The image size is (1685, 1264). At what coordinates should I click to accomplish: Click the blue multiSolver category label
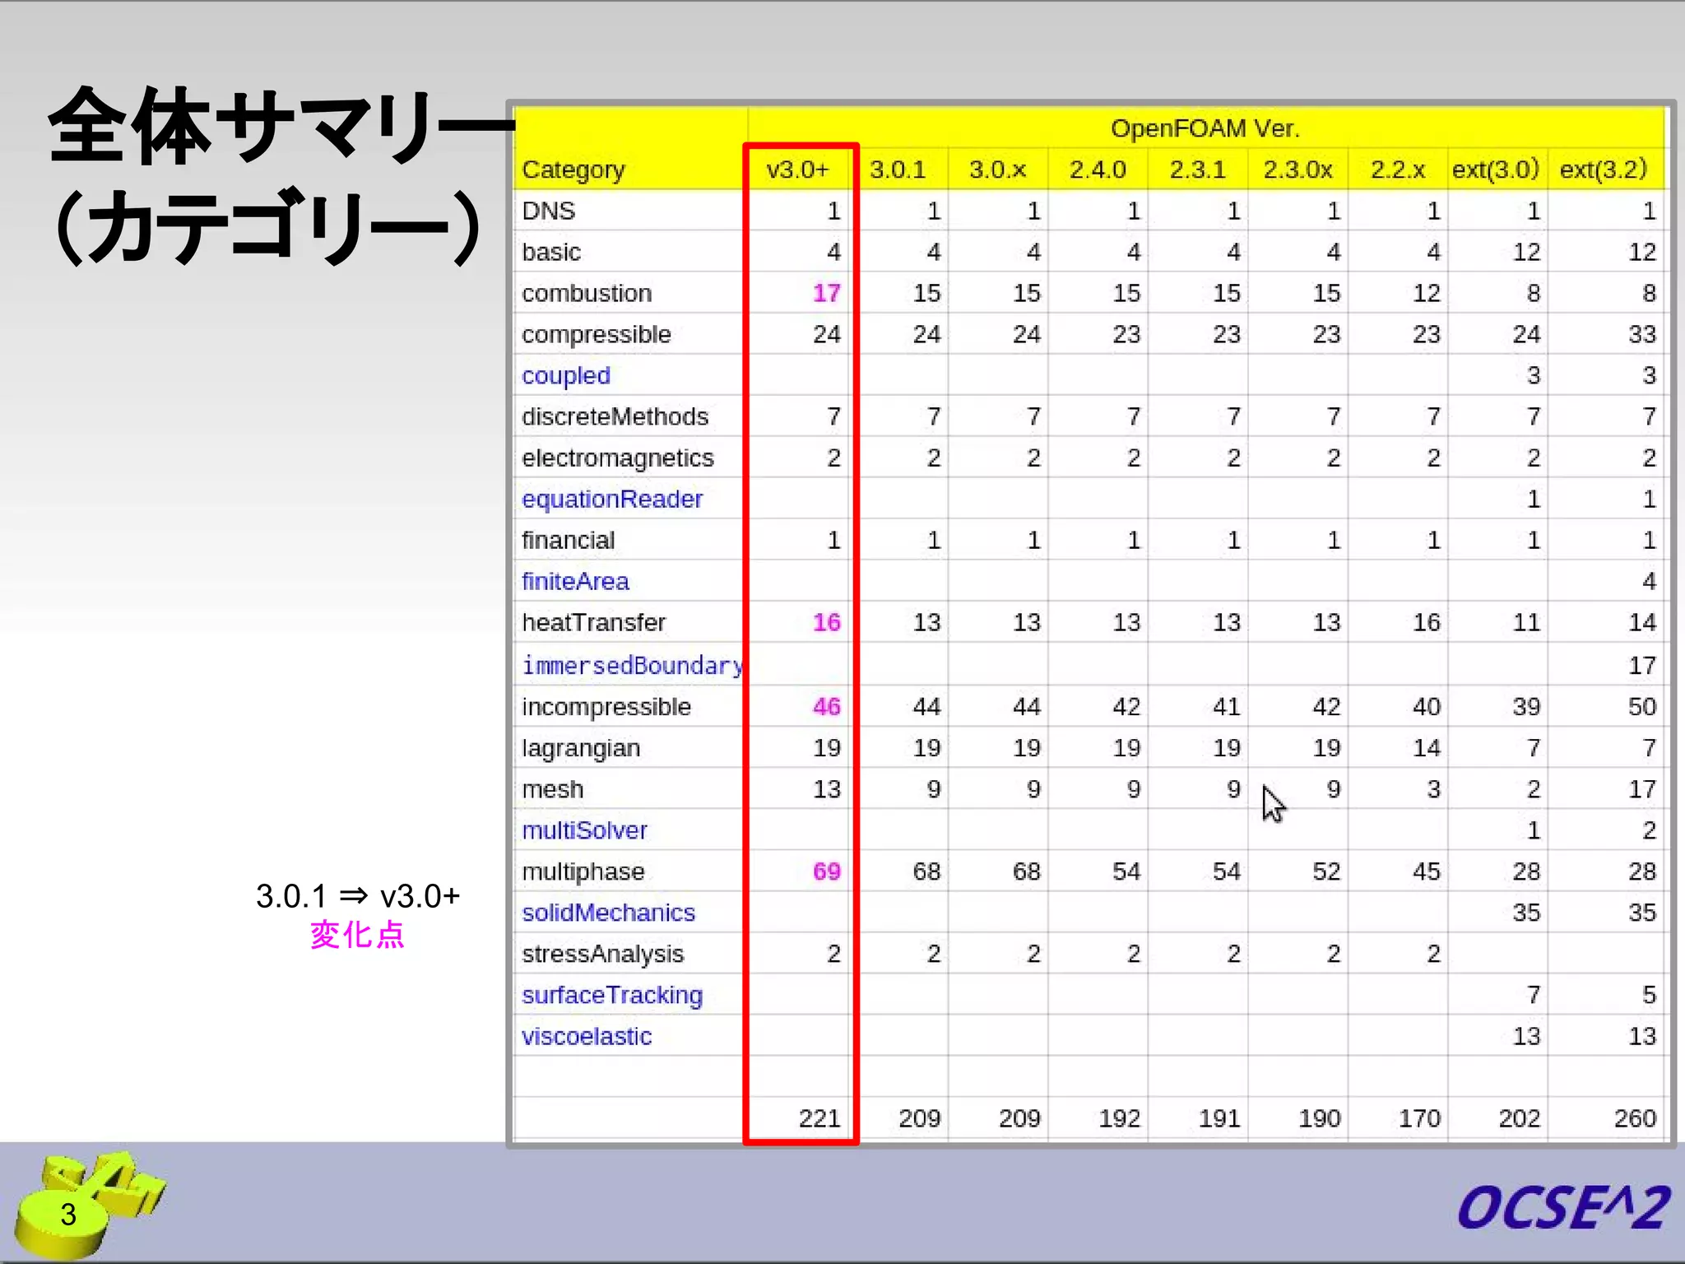coord(584,830)
